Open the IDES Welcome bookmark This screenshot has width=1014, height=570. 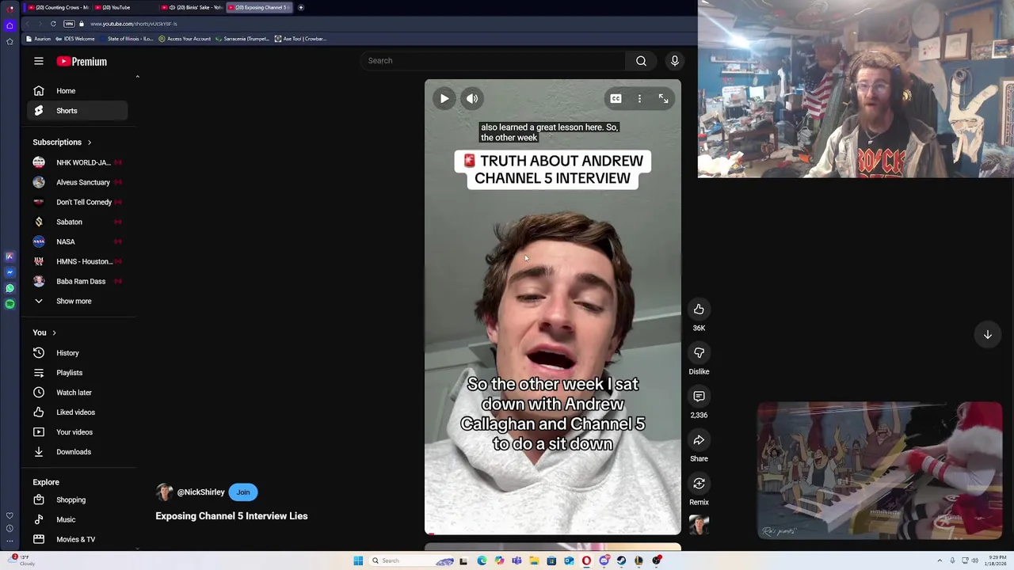74,39
